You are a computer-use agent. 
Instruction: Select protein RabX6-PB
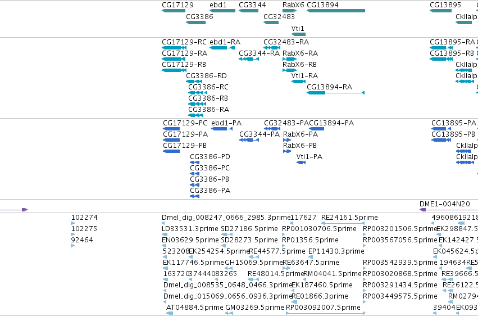pyautogui.click(x=287, y=152)
